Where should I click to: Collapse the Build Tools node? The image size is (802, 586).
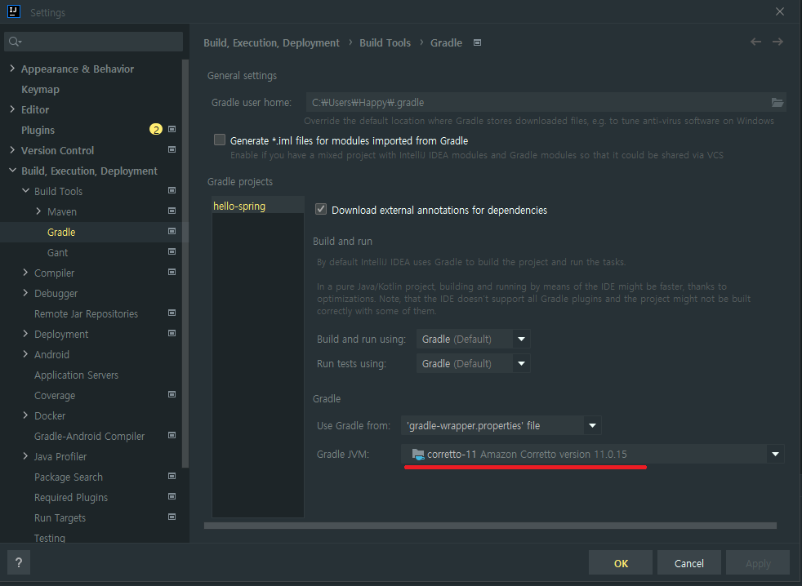[25, 191]
